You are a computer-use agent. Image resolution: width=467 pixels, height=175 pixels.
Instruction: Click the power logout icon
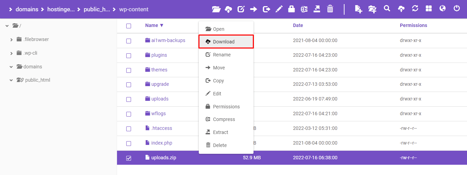[457, 9]
